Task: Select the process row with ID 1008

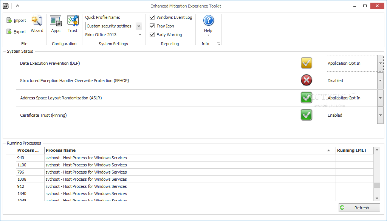Action: 190,179
